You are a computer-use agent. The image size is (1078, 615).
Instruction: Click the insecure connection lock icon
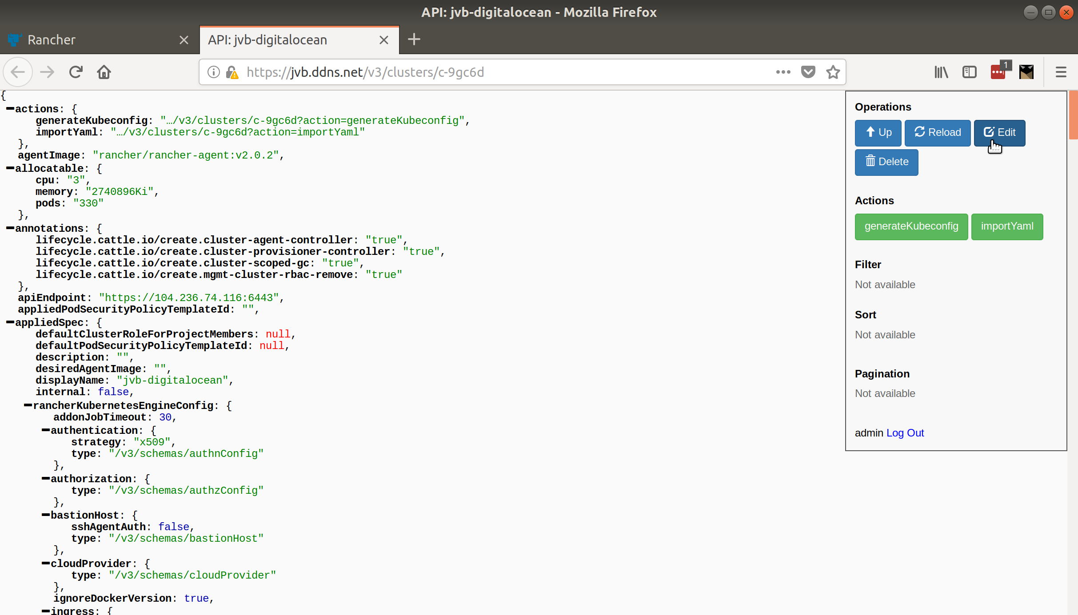pos(232,72)
